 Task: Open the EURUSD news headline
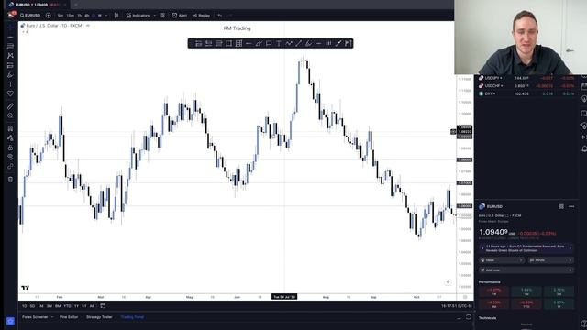pyautogui.click(x=526, y=248)
